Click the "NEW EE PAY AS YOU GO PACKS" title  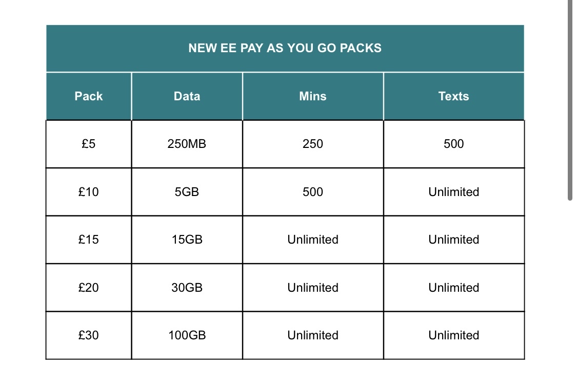point(285,48)
